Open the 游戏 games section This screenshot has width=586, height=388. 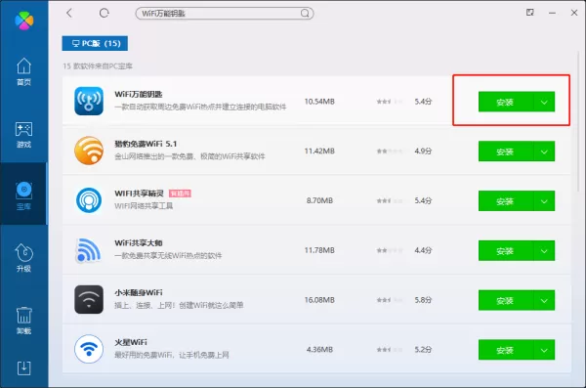[x=23, y=134]
